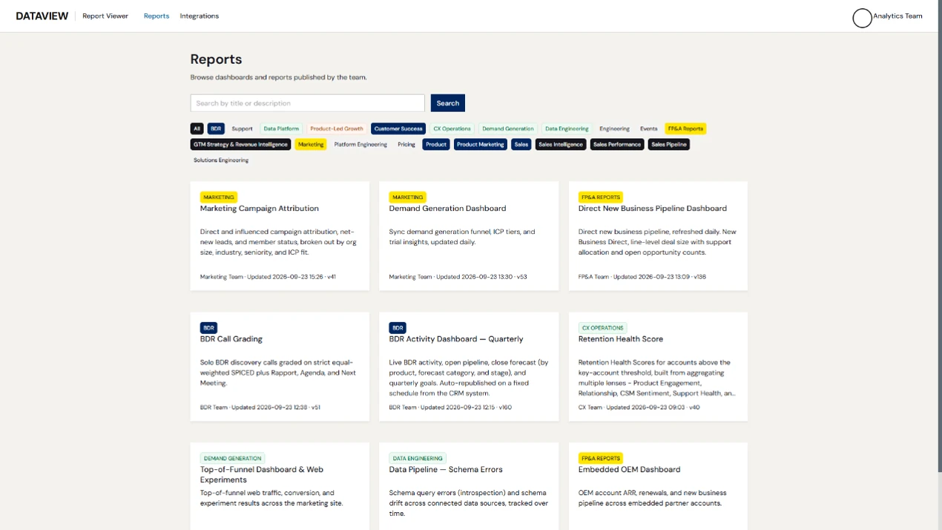Click "FP&A Team · Updated 2026-09-23 13:09" line

[642, 277]
